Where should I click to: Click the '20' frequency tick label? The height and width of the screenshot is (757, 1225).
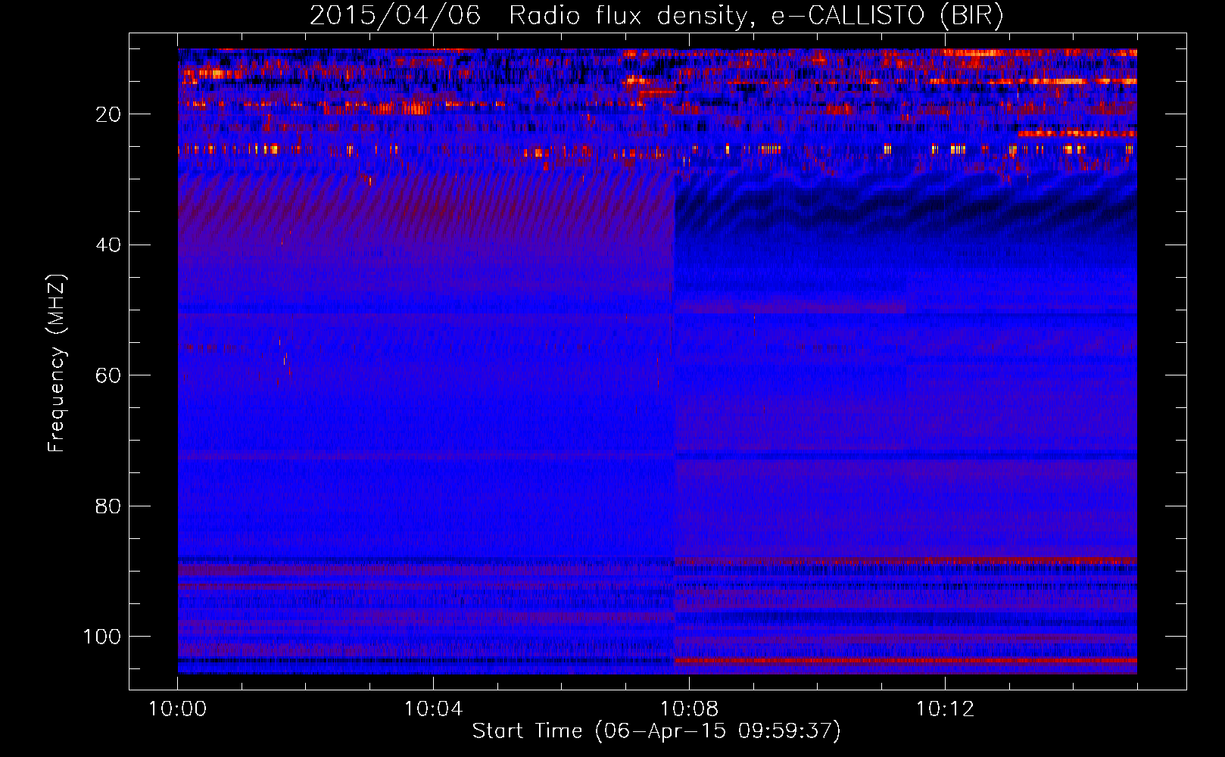[108, 114]
